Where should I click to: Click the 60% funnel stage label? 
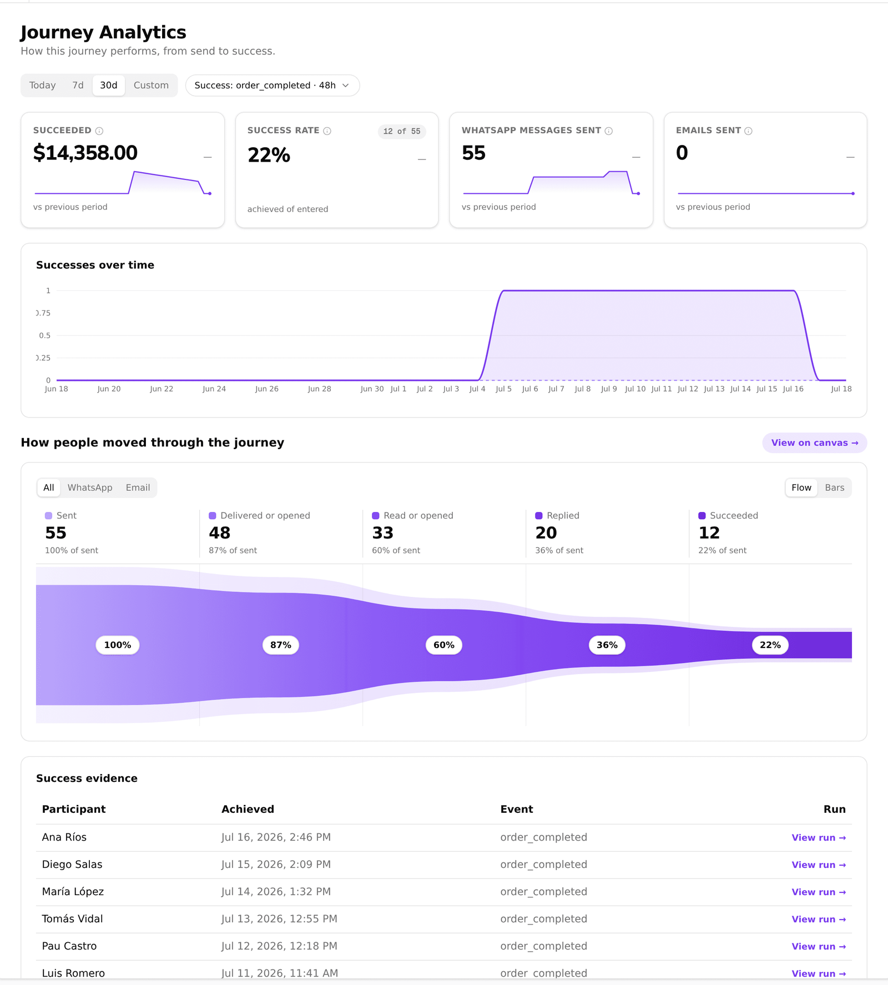tap(444, 645)
